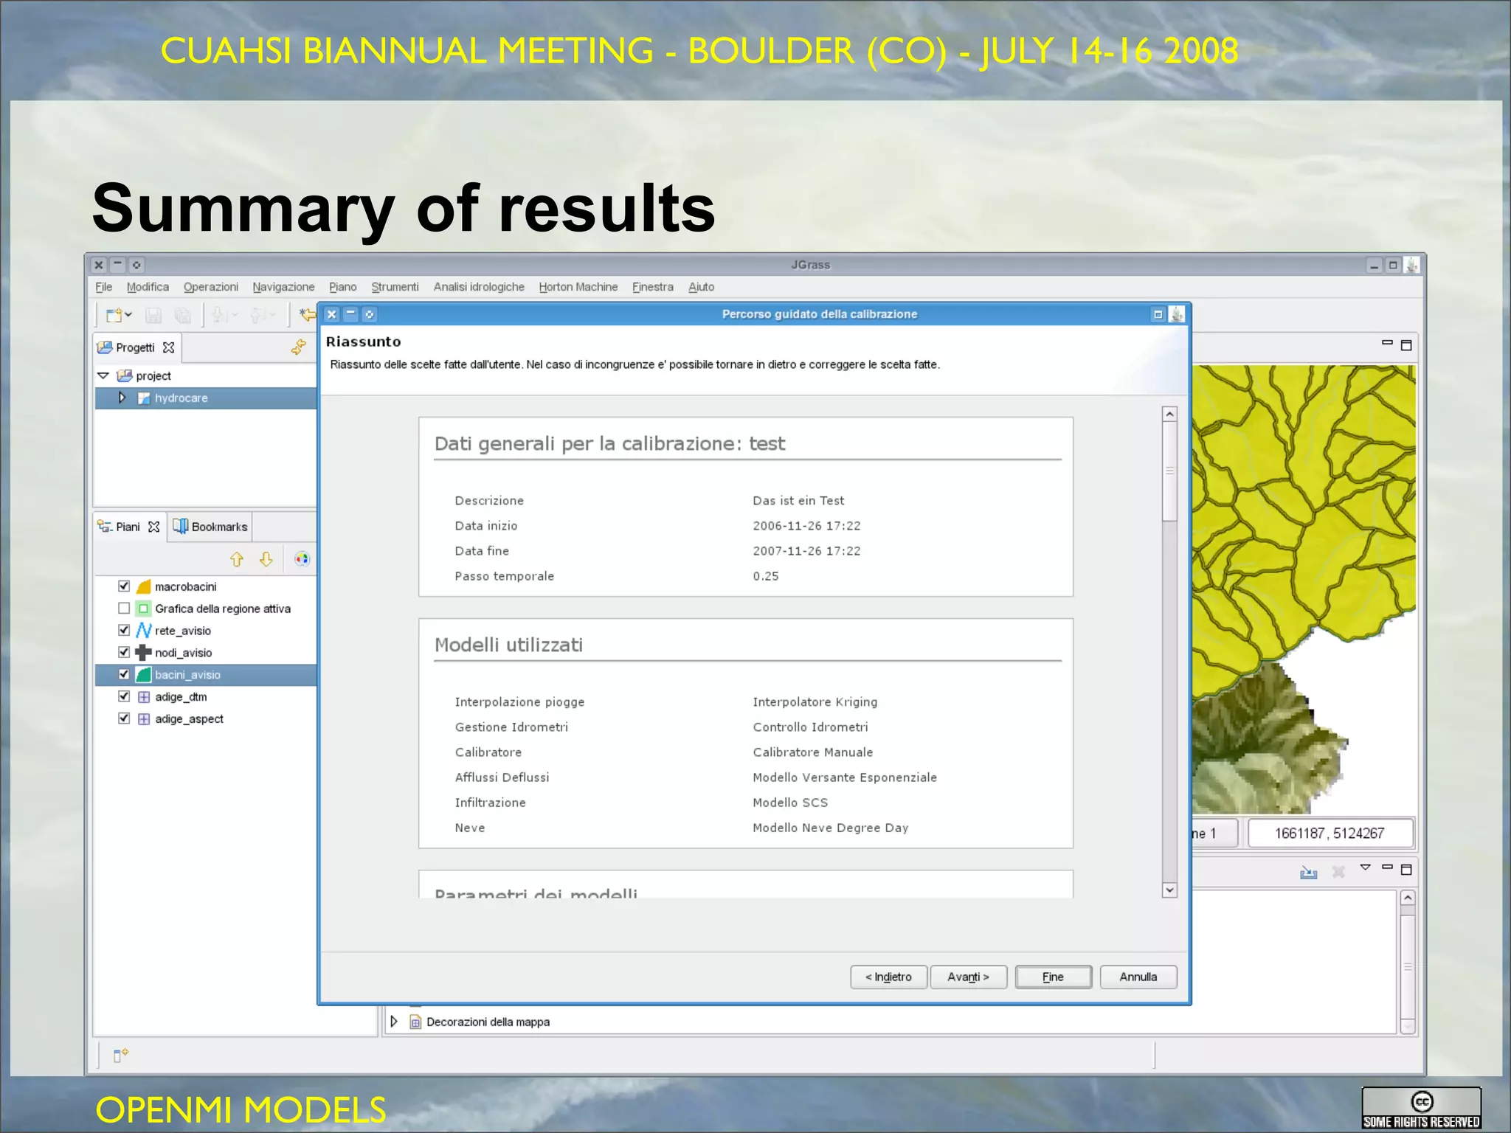Screen dimensions: 1511x1133
Task: Switch to the Bookmarks tab
Action: [211, 527]
